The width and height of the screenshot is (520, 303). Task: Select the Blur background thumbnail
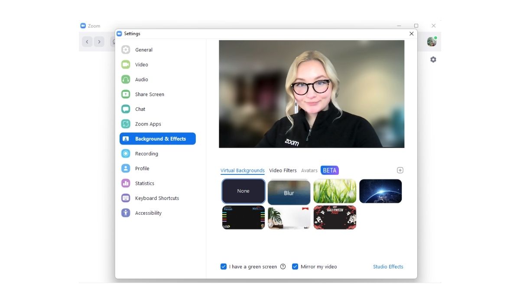[289, 192]
